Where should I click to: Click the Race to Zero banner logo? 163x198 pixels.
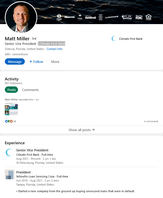69,17
